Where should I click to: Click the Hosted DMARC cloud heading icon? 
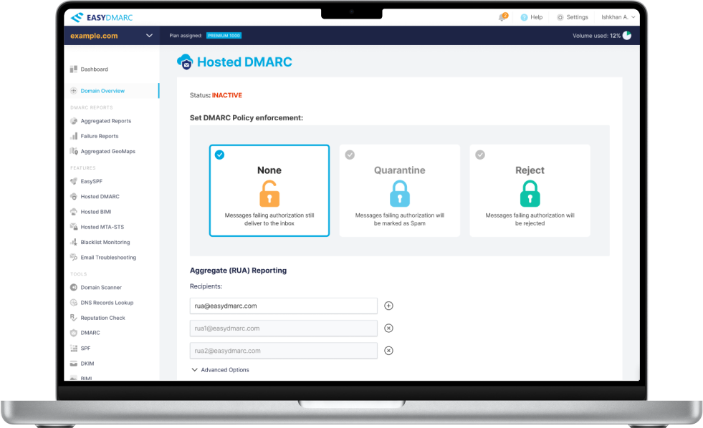(185, 62)
